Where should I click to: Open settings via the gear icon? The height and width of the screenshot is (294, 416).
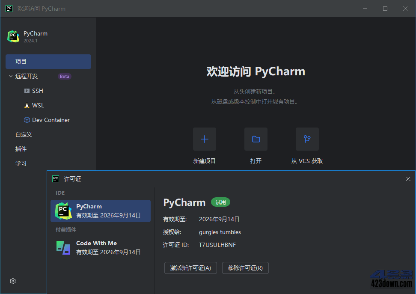tap(12, 281)
